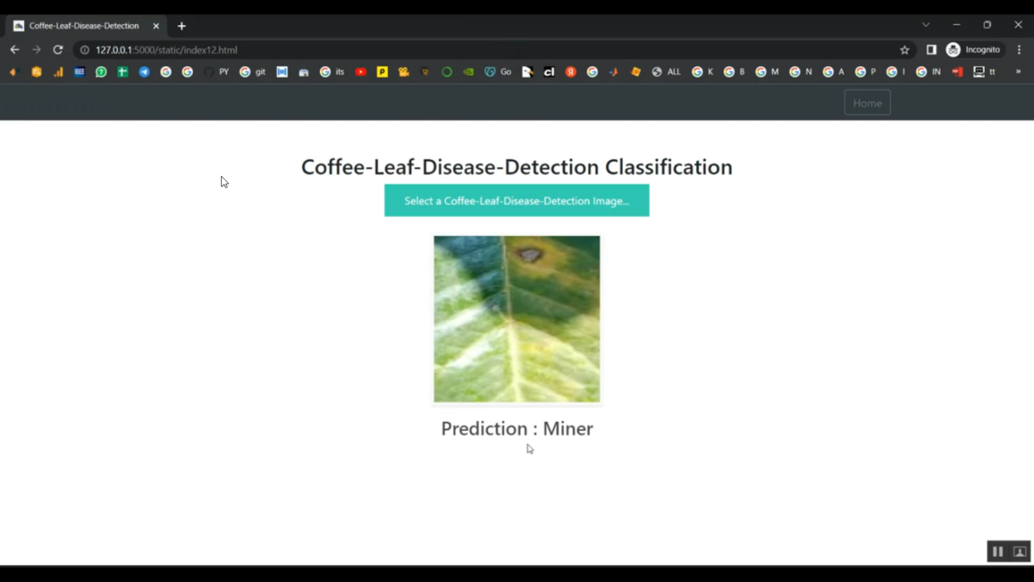Open the green WhatsApp-style bookmark icon

point(101,72)
